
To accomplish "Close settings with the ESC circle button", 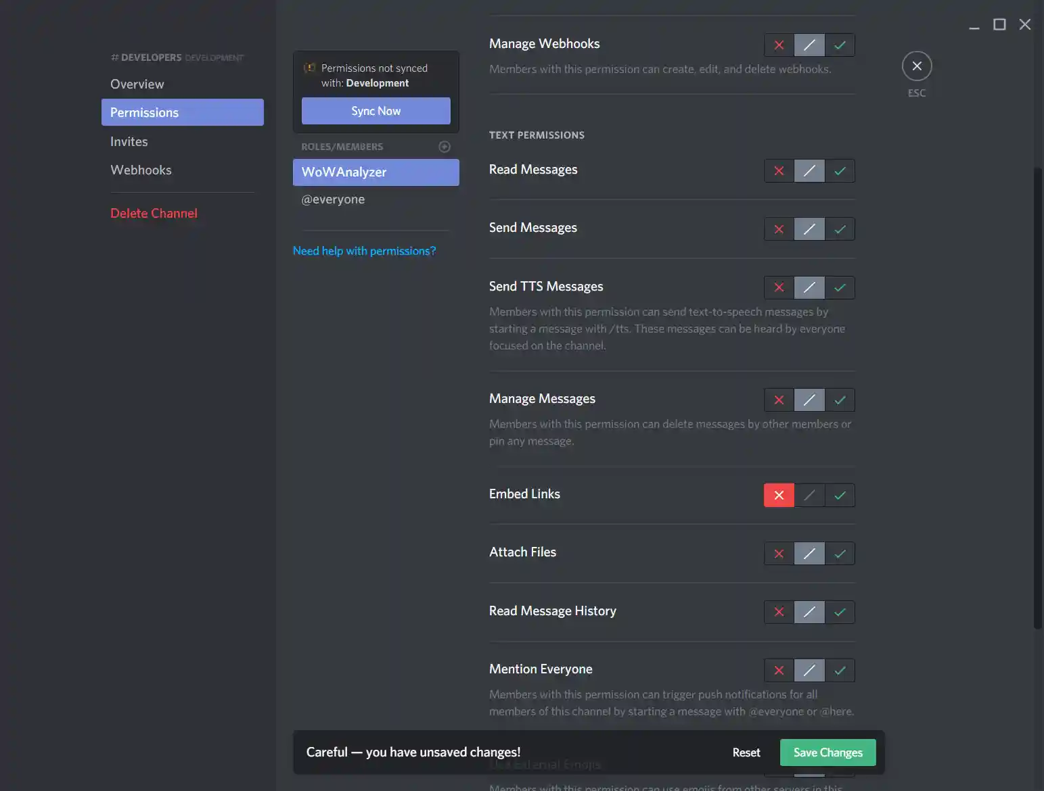I will (917, 66).
